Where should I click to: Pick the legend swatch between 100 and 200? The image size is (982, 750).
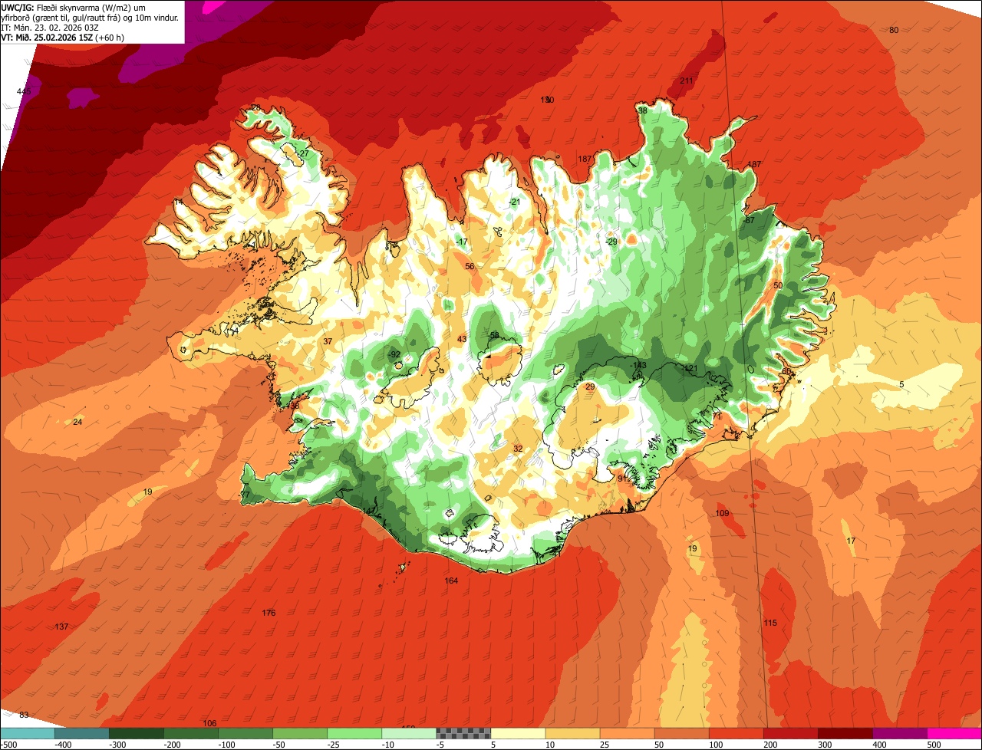[736, 733]
